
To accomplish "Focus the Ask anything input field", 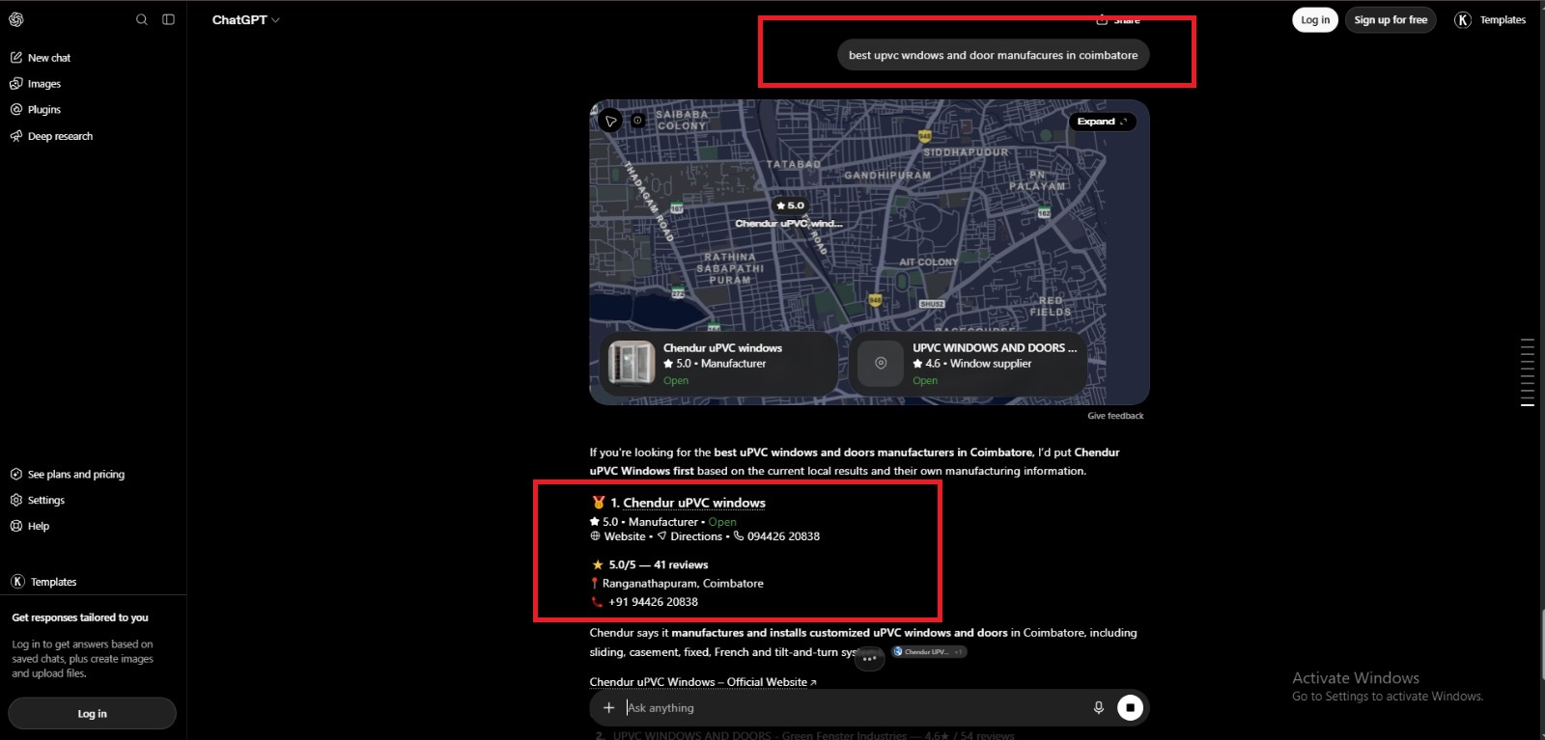I will 854,708.
